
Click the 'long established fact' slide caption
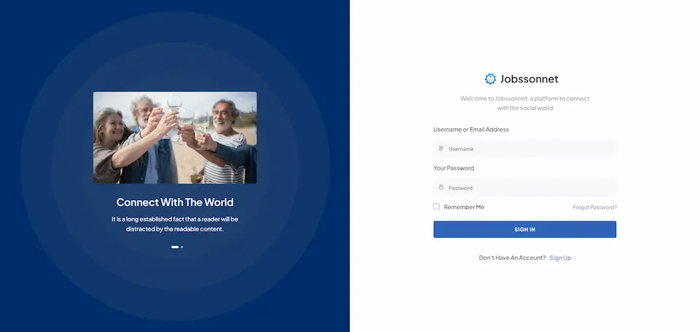175,224
